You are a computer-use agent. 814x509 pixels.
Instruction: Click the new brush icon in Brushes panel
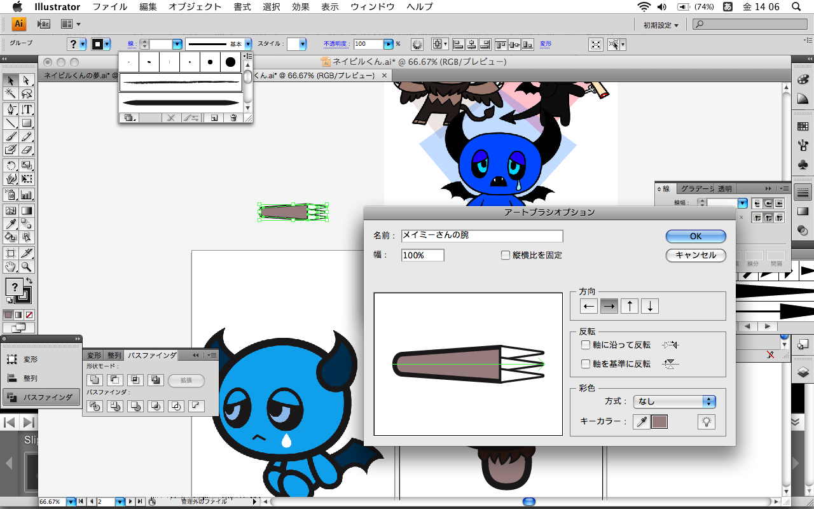coord(214,118)
